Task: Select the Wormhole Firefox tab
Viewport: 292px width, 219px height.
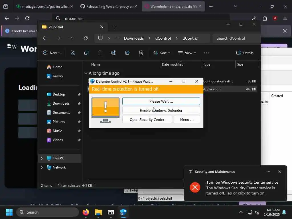Action: pyautogui.click(x=173, y=7)
